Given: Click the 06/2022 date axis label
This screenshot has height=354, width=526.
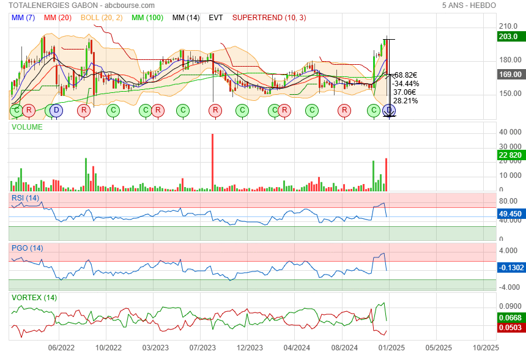Looking at the screenshot, I should point(61,348).
